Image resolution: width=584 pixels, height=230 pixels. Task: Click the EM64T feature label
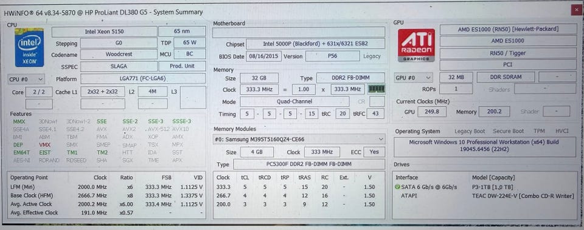coord(22,152)
